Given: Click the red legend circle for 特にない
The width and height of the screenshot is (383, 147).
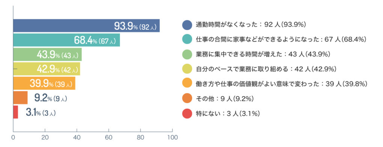Looking at the screenshot, I should (187, 114).
